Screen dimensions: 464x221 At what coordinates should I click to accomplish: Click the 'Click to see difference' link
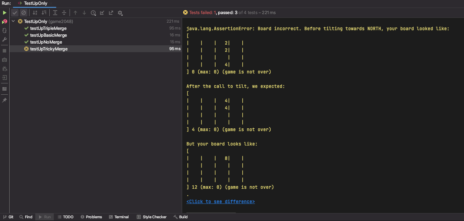(220, 201)
